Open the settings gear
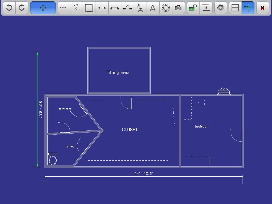The height and width of the screenshot is (204, 272). [x=220, y=8]
